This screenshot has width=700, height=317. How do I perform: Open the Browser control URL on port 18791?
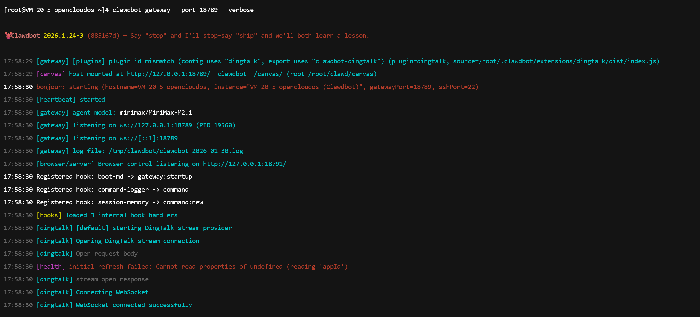tap(244, 164)
